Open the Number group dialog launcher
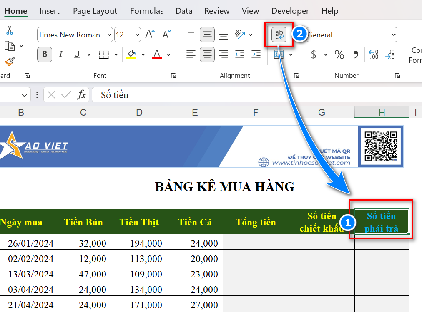 point(397,75)
